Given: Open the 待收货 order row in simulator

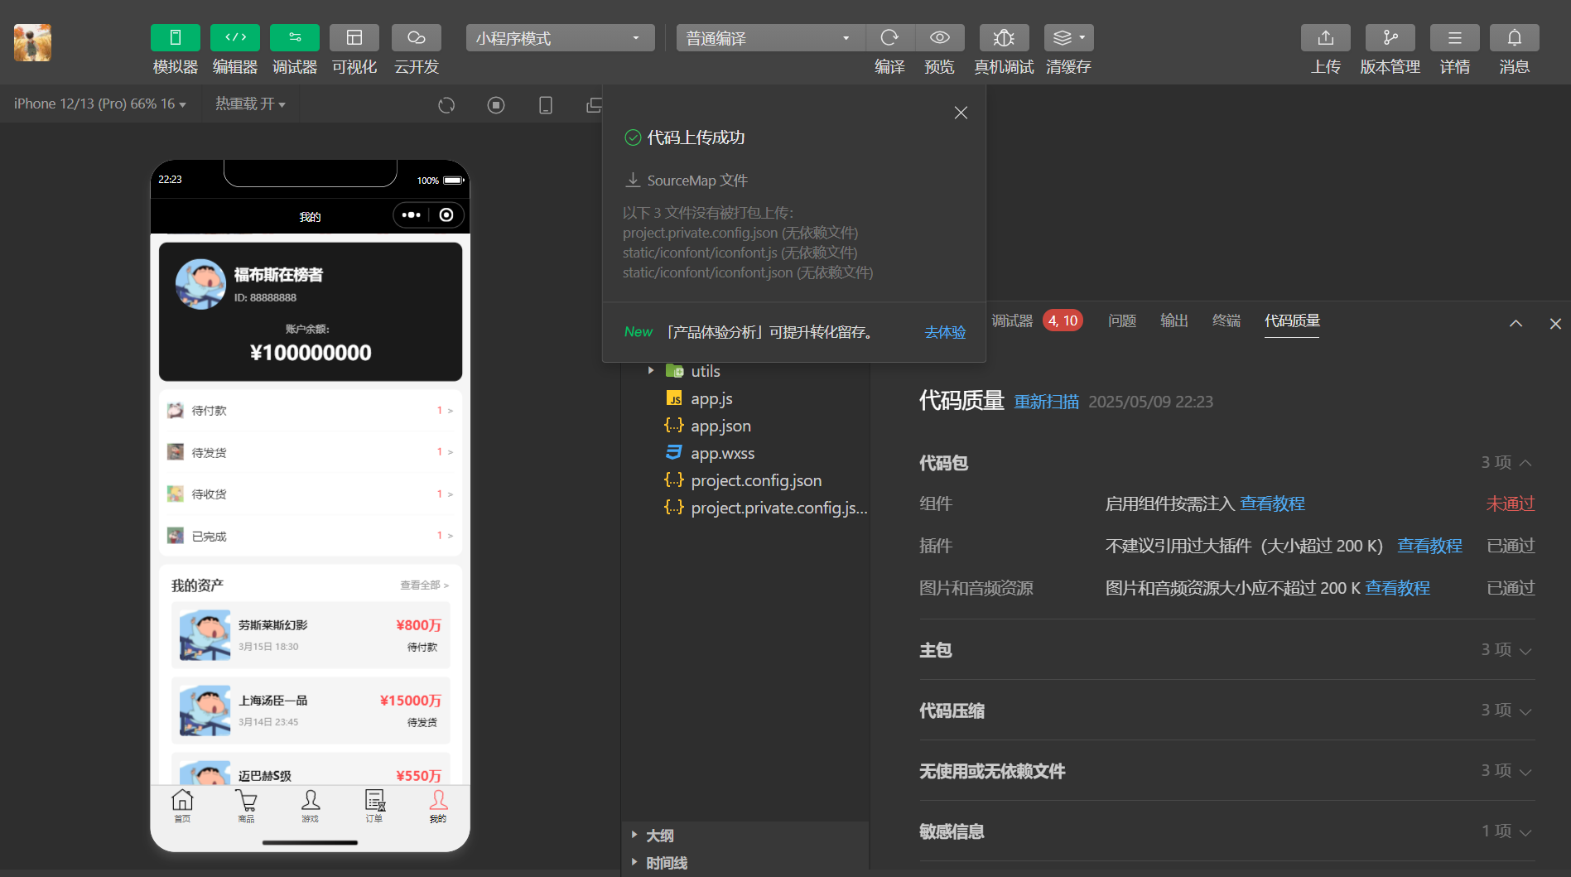Looking at the screenshot, I should point(310,494).
